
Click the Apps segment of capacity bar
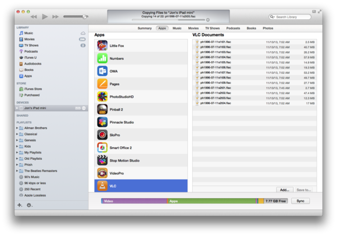click(211, 201)
